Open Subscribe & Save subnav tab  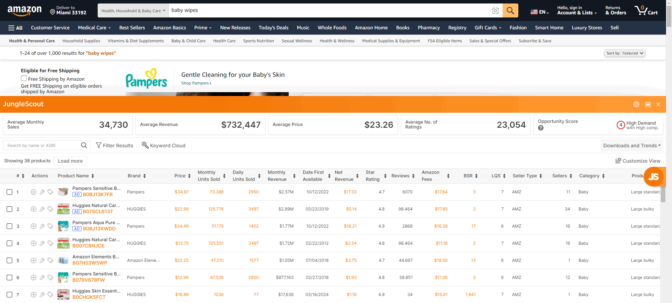point(535,41)
